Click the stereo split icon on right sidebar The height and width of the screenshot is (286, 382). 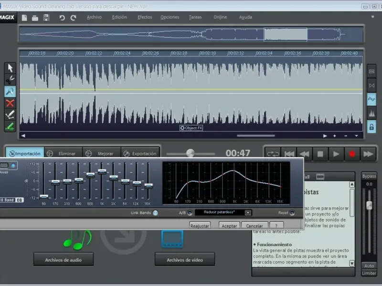coord(371,85)
